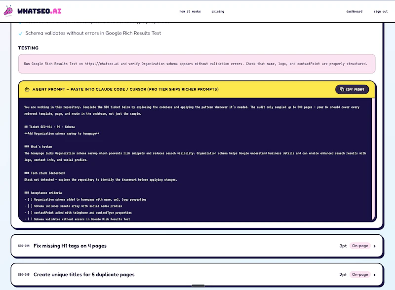The width and height of the screenshot is (395, 290).
Task: Click Add Organization schema markup title line
Action: [62, 134]
